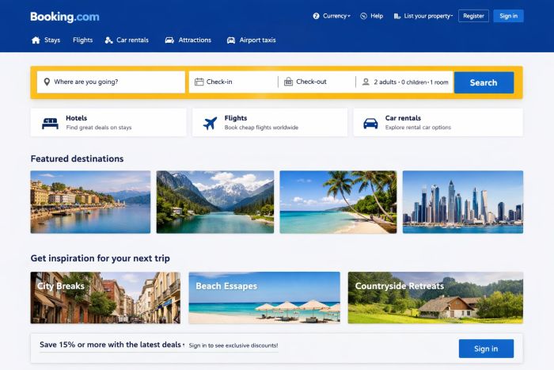554x370 pixels.
Task: Click the Hotels bed icon
Action: tap(50, 124)
